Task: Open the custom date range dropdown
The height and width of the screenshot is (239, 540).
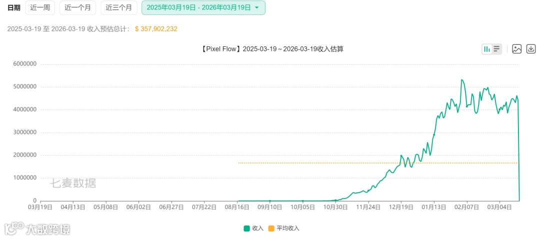Action: pos(203,7)
